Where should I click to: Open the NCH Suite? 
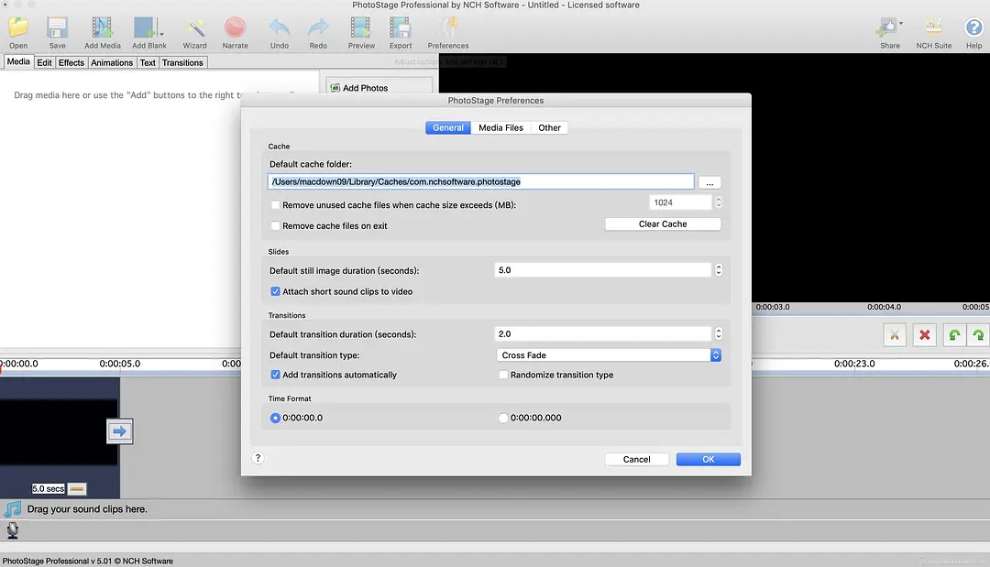934,32
